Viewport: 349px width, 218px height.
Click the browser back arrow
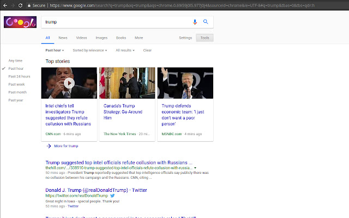click(4, 4)
